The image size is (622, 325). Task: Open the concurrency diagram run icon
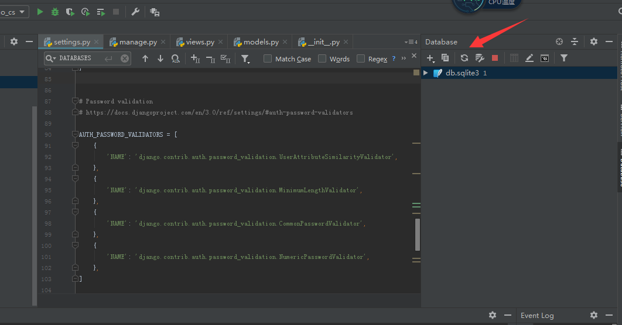click(x=101, y=12)
